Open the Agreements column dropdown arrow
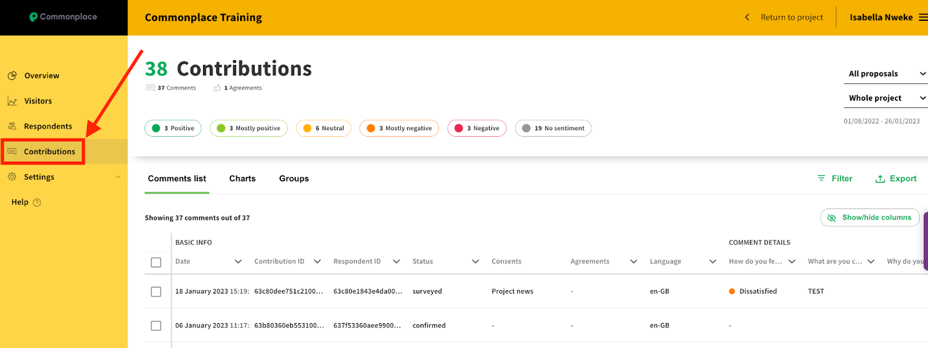928x348 pixels. (x=633, y=262)
